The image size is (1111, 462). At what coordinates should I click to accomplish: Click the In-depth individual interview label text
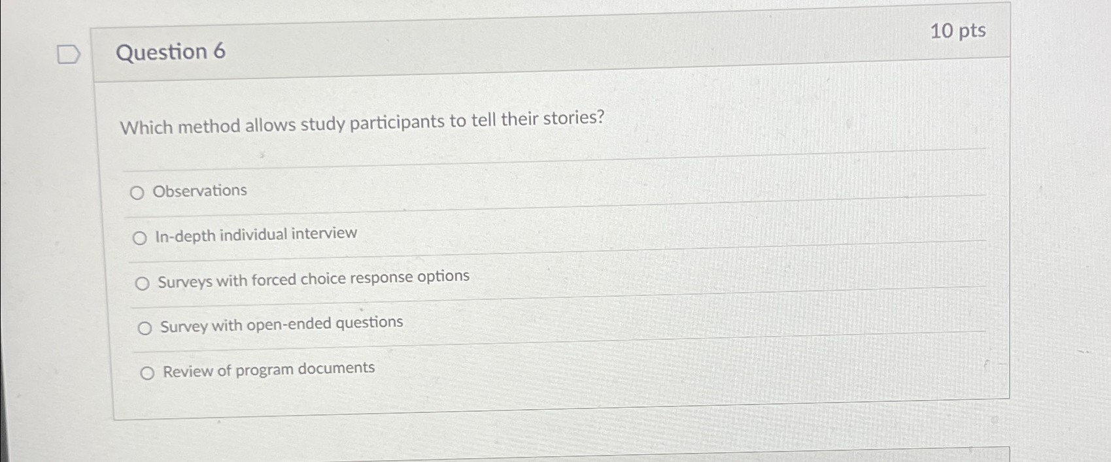pos(256,234)
